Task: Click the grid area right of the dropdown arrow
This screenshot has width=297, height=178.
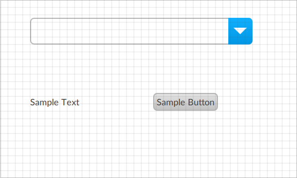Action: (274, 31)
